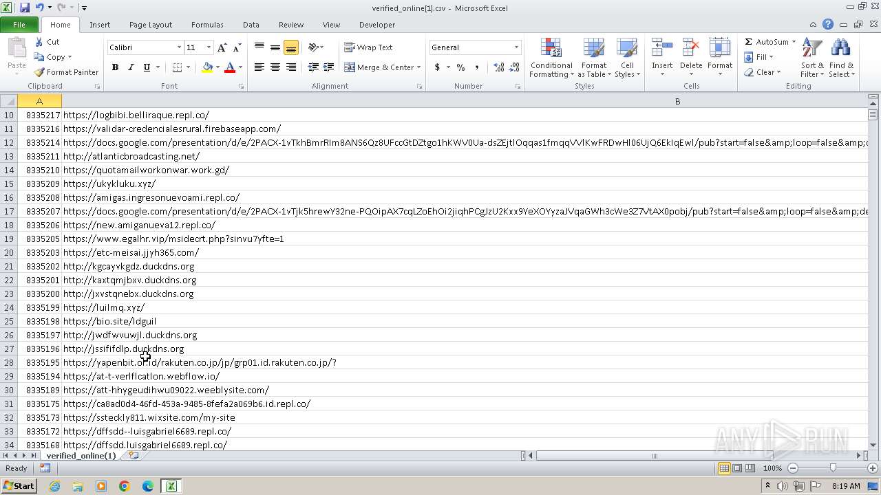
Task: Apply yellow fill color bucket
Action: [207, 67]
